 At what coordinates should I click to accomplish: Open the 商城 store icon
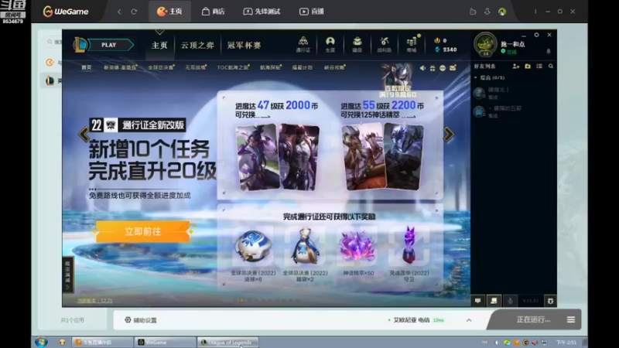[x=412, y=44]
